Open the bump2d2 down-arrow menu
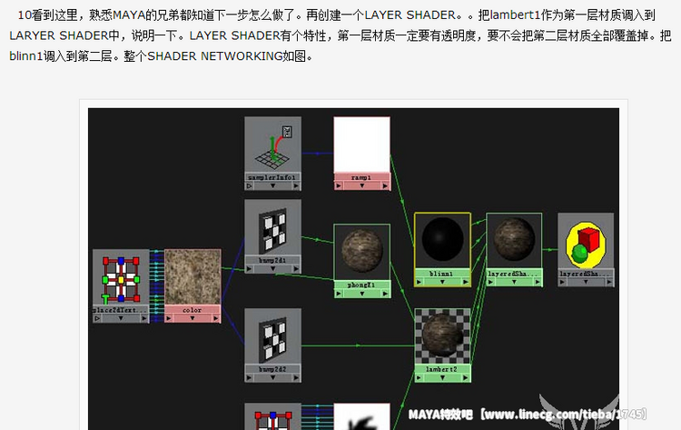Screen dimensions: 681x430 [x=272, y=378]
